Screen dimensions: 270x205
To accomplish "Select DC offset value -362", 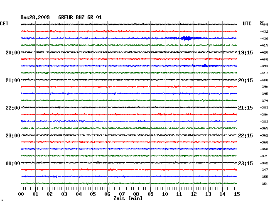I will pyautogui.click(x=264, y=135).
